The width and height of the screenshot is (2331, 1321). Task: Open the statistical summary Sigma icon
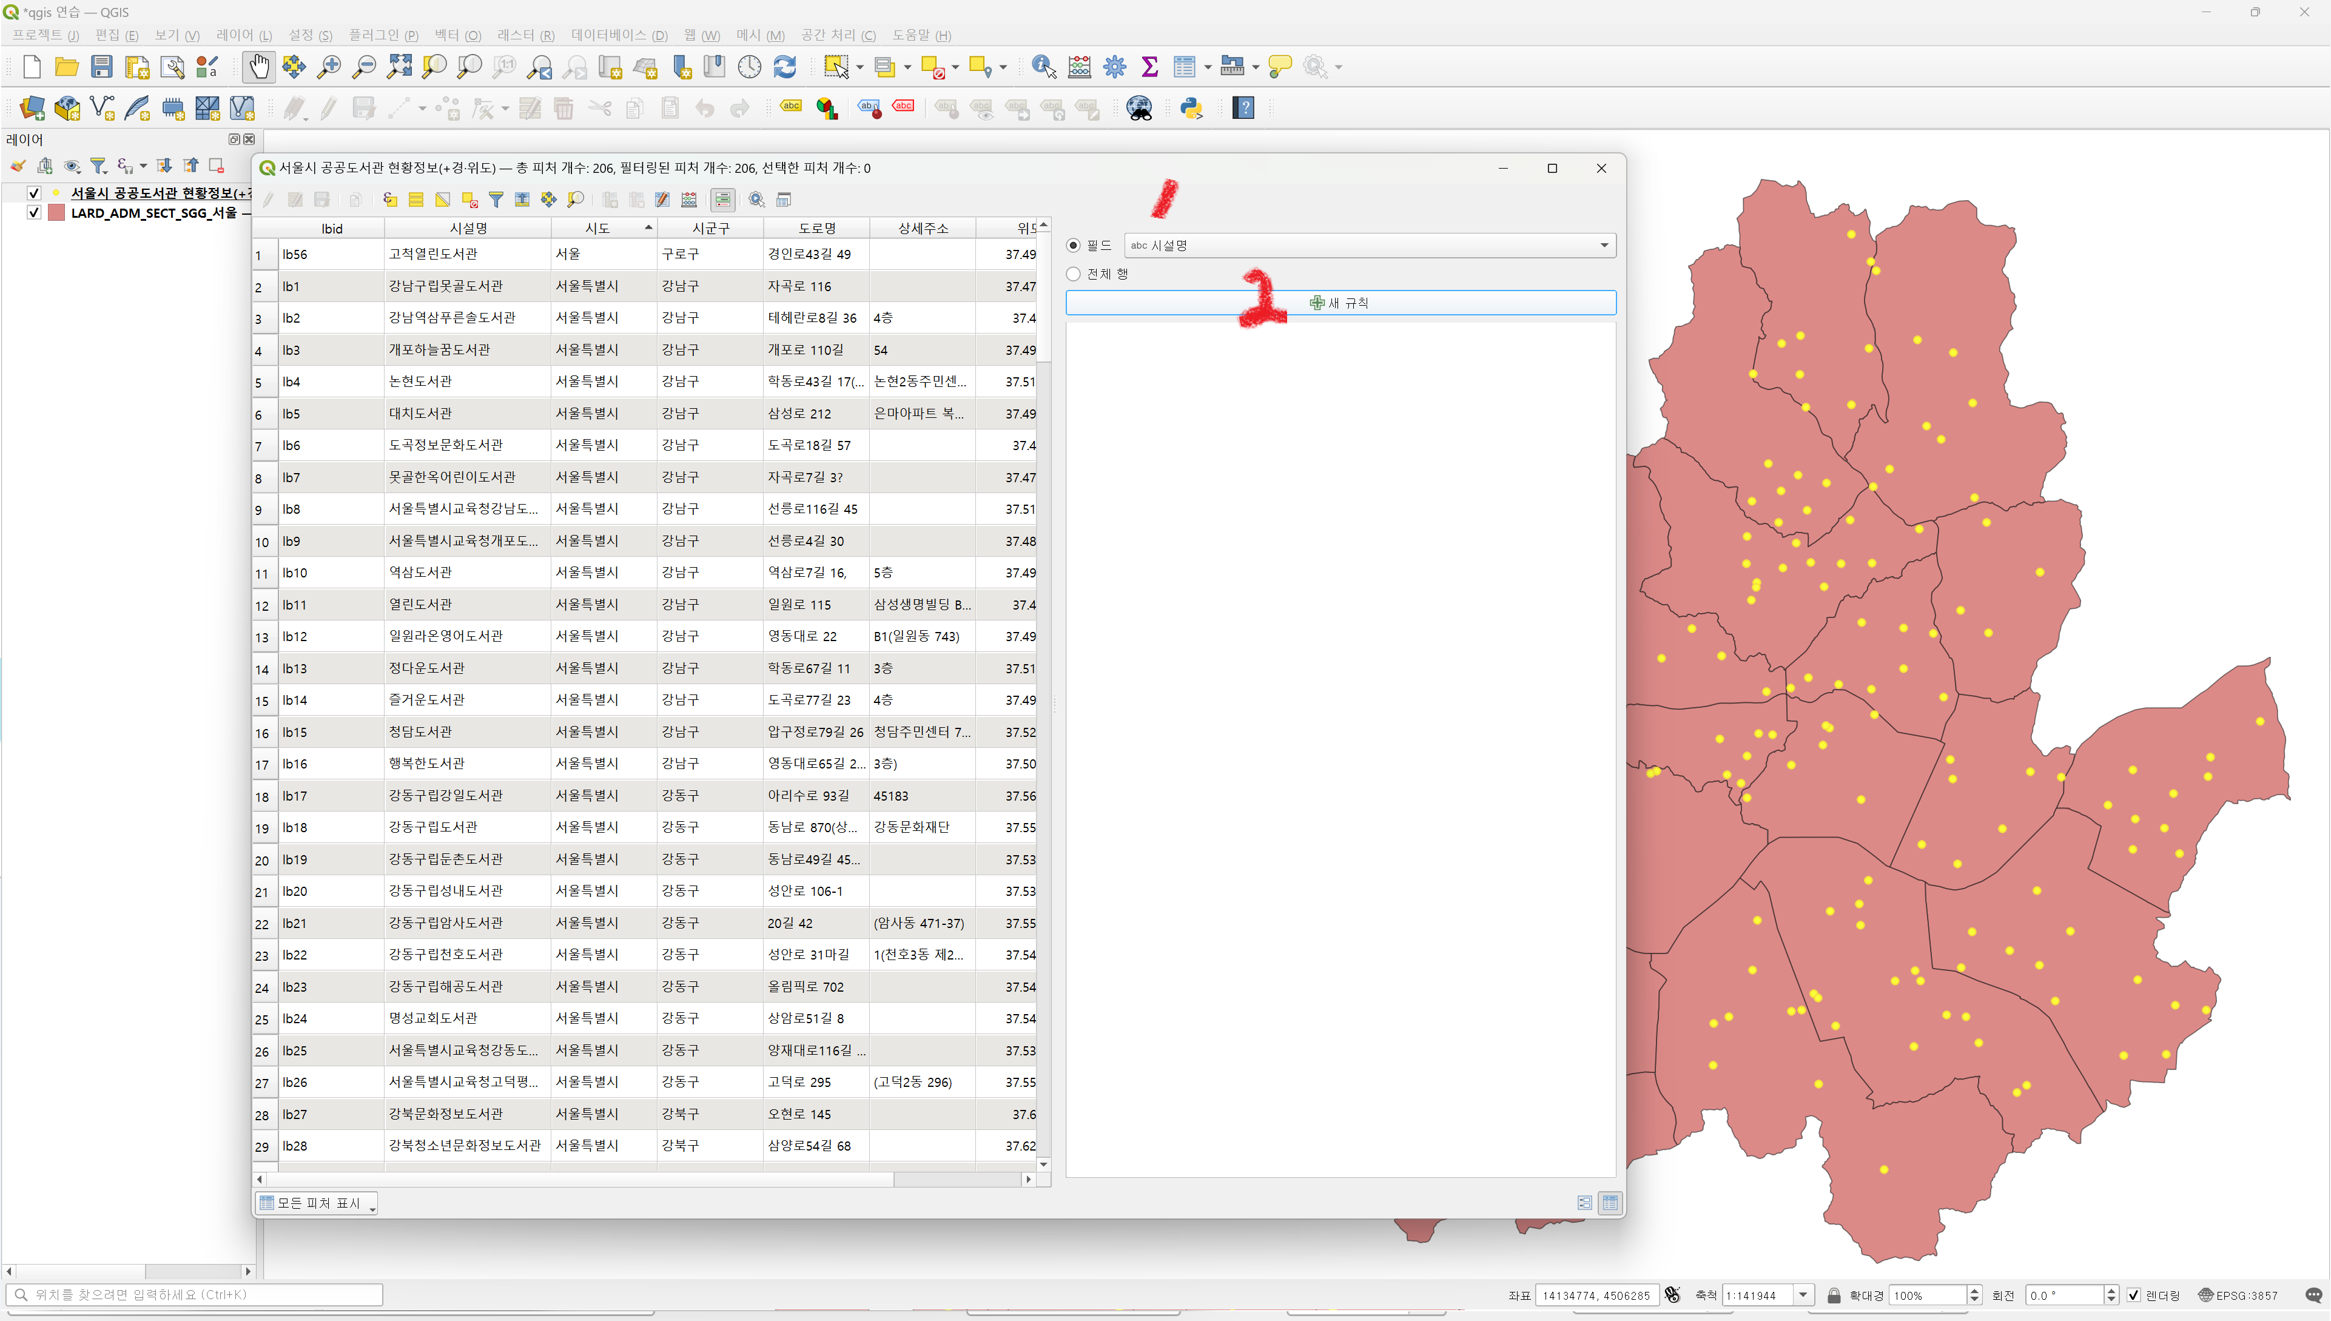1149,66
